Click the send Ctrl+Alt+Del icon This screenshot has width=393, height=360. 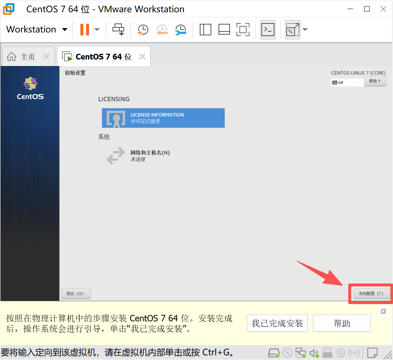(x=118, y=30)
